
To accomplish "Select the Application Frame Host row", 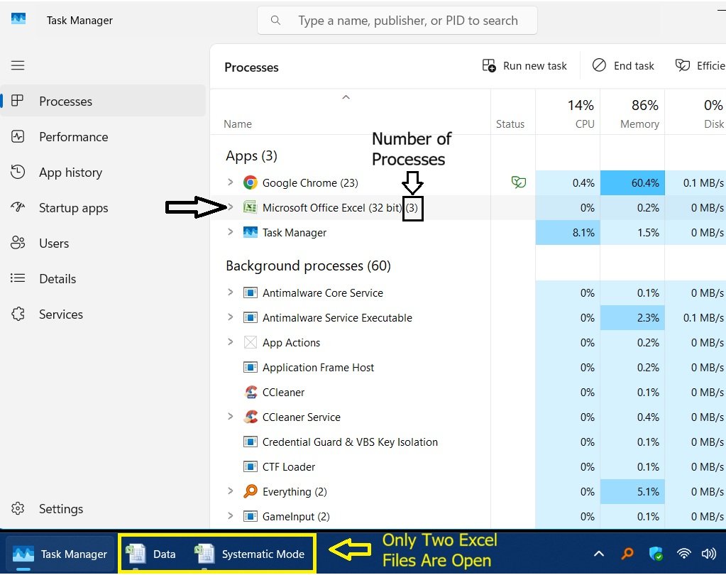I will pyautogui.click(x=468, y=367).
